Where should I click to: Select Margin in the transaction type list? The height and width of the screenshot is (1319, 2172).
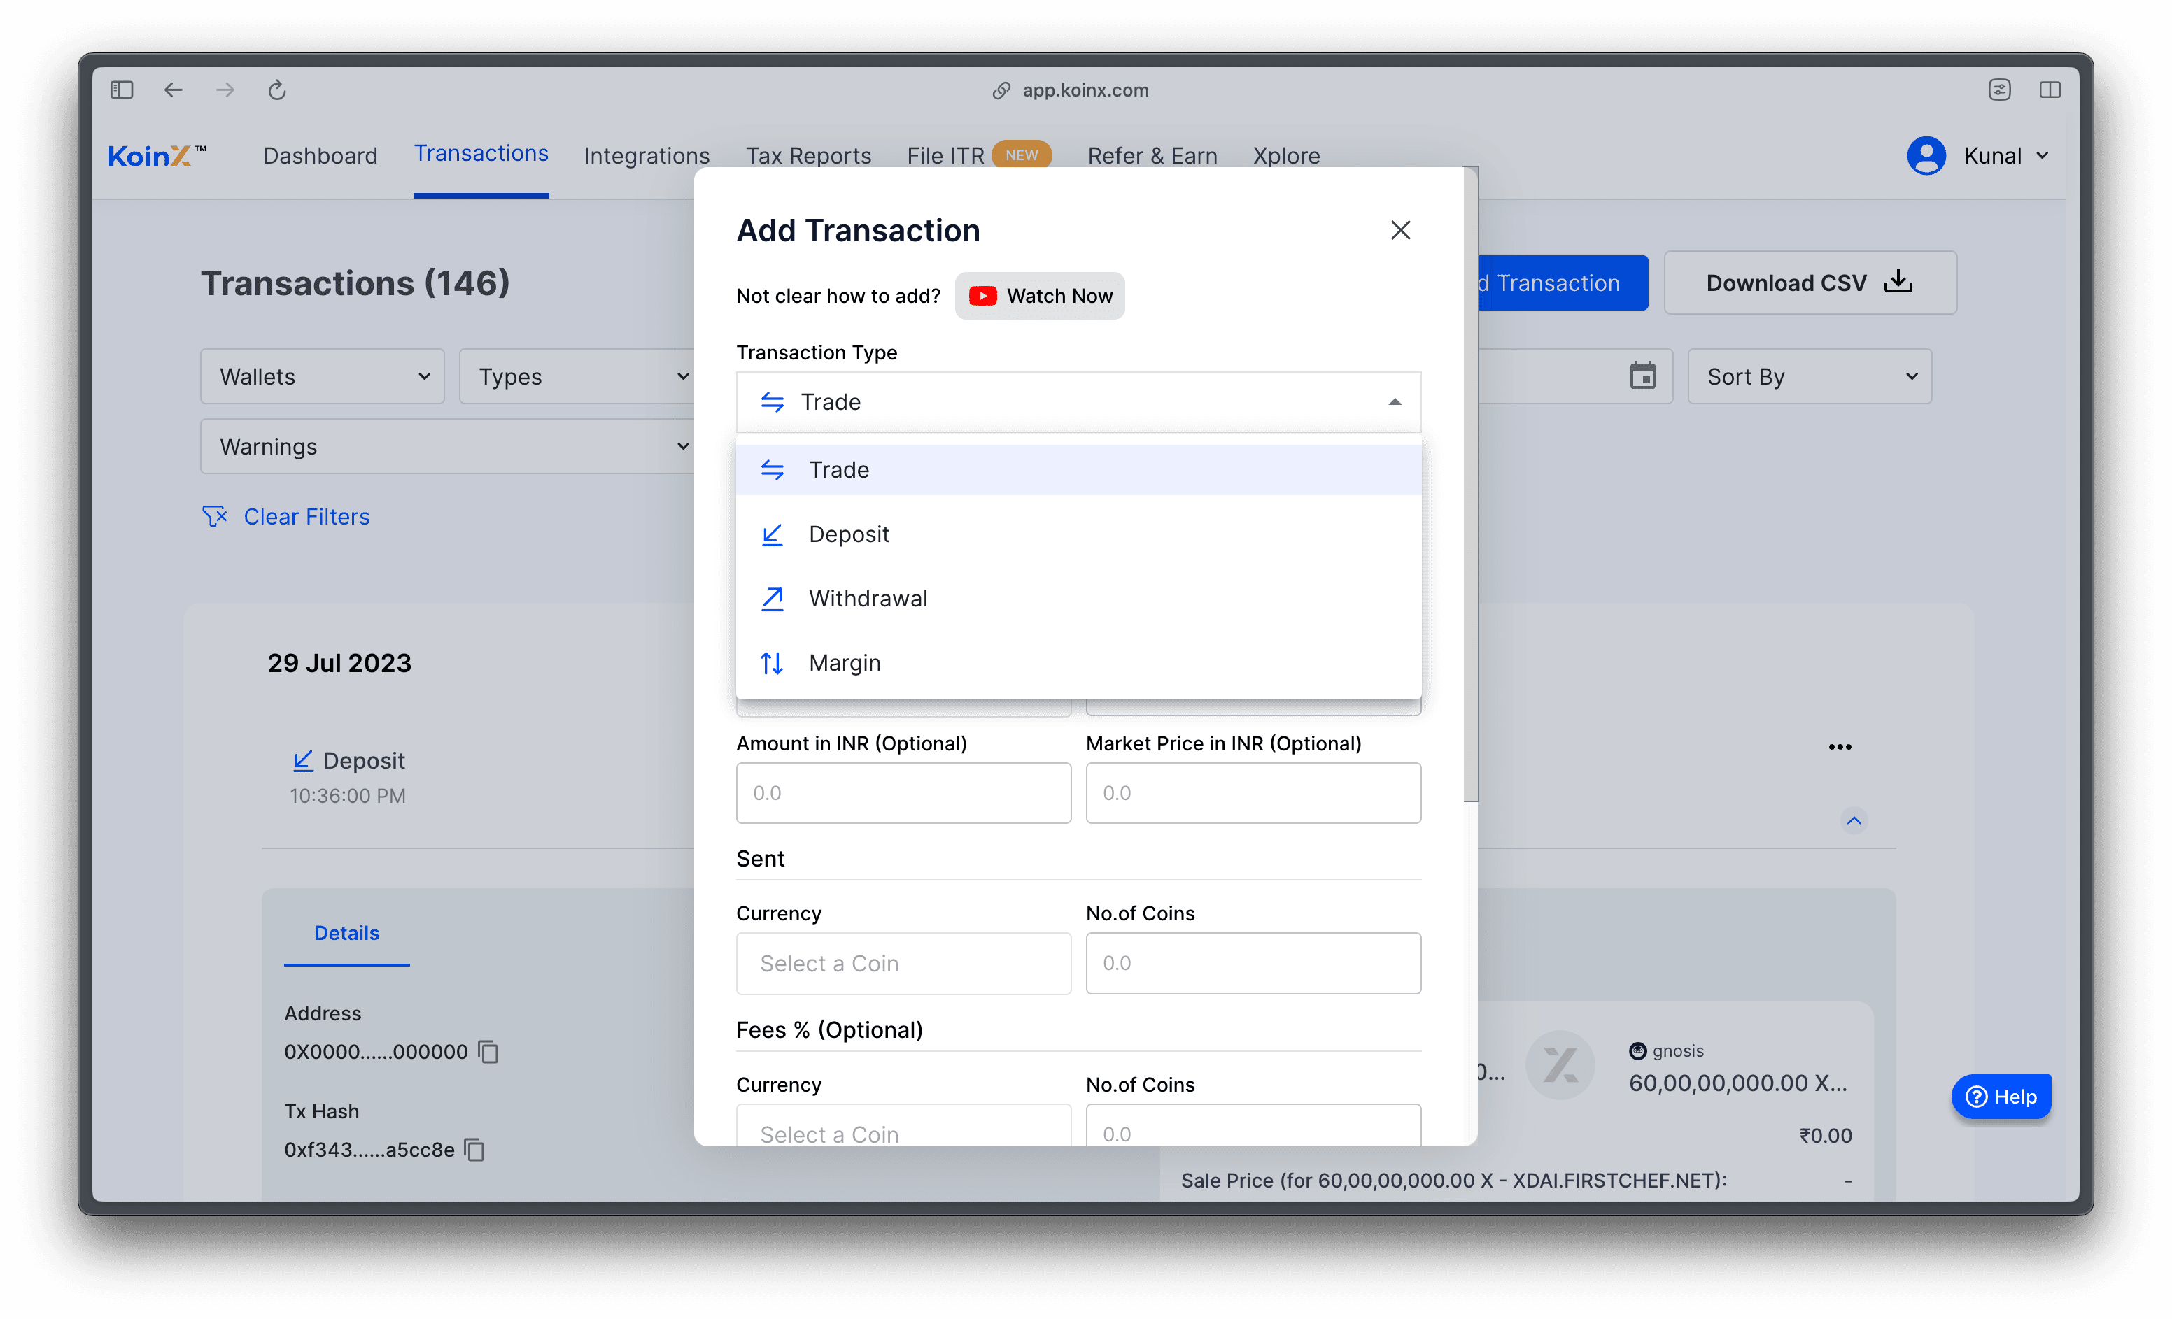[1078, 662]
